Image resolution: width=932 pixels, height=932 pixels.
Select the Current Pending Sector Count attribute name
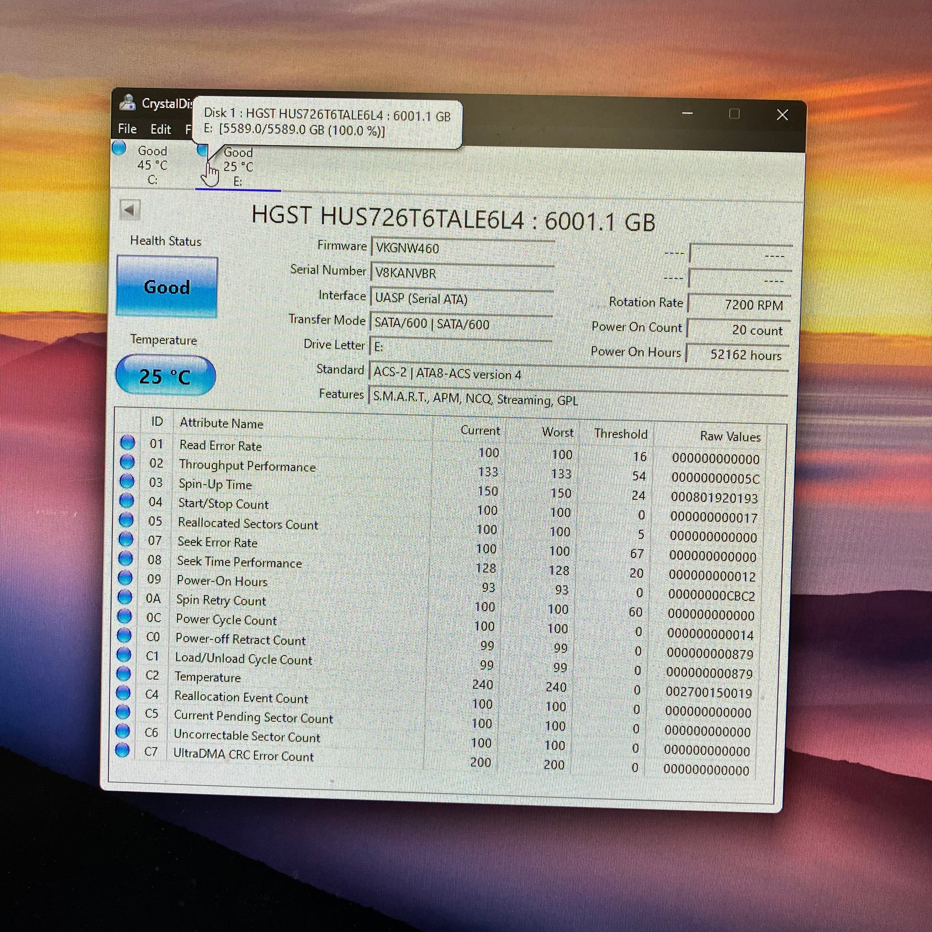pyautogui.click(x=253, y=717)
